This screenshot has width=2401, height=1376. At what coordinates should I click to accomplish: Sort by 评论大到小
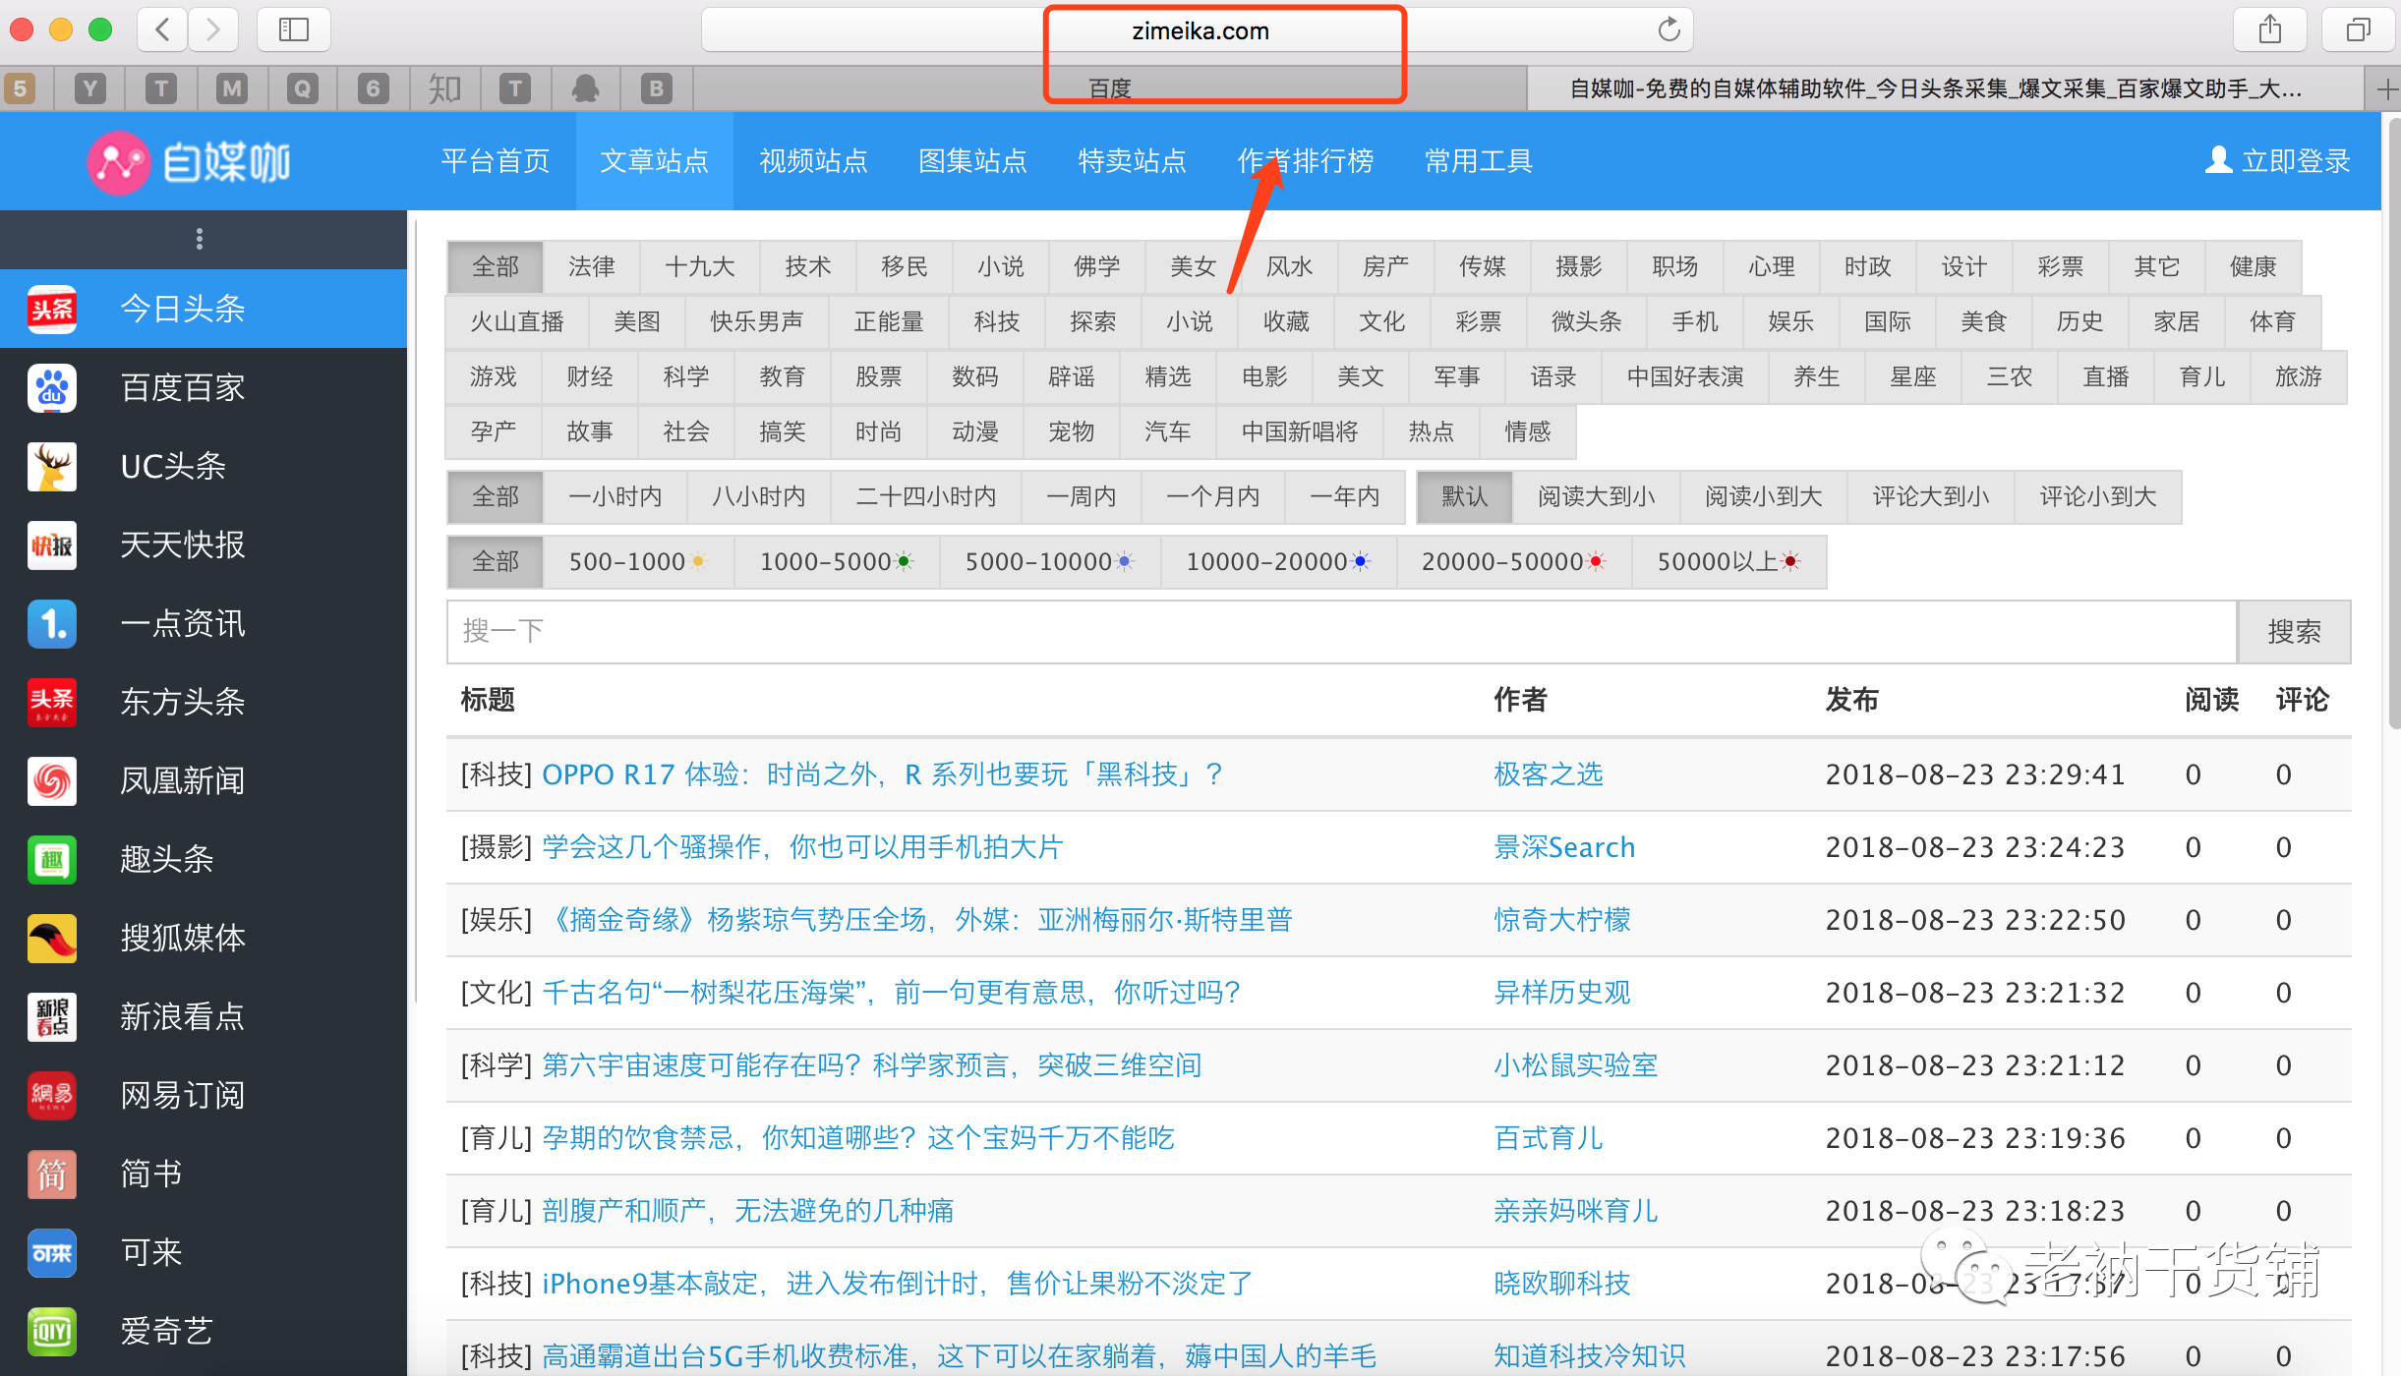(x=1931, y=496)
